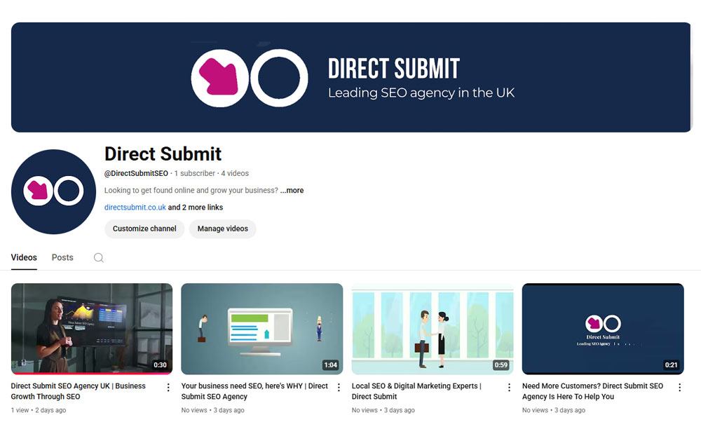Click the 'Direct Submit' channel name heading
This screenshot has height=422, width=701.
tap(163, 154)
